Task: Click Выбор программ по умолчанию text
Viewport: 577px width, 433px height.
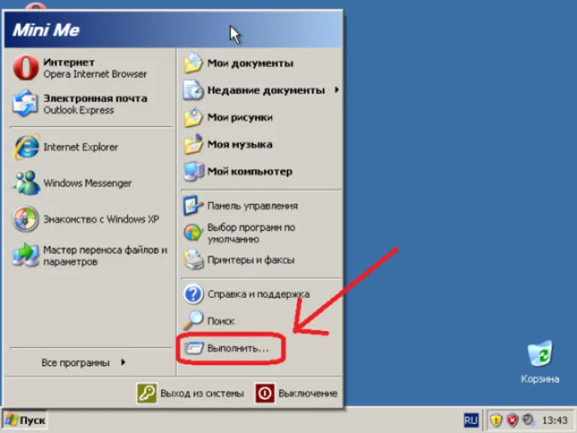Action: click(x=252, y=233)
